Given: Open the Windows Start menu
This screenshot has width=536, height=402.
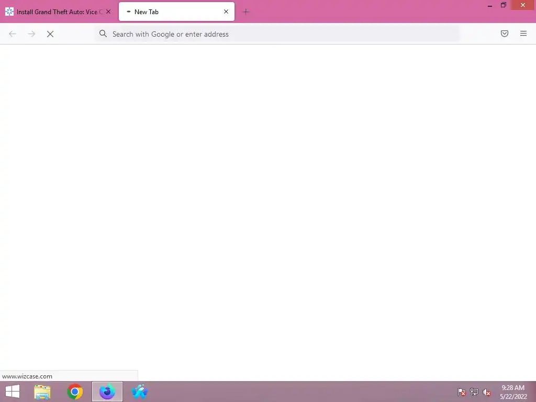Looking at the screenshot, I should (x=13, y=392).
